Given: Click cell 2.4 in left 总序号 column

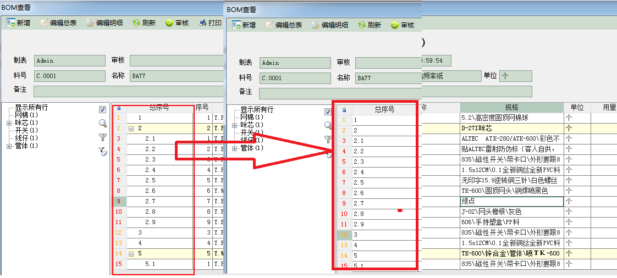Looking at the screenshot, I should tap(160, 170).
